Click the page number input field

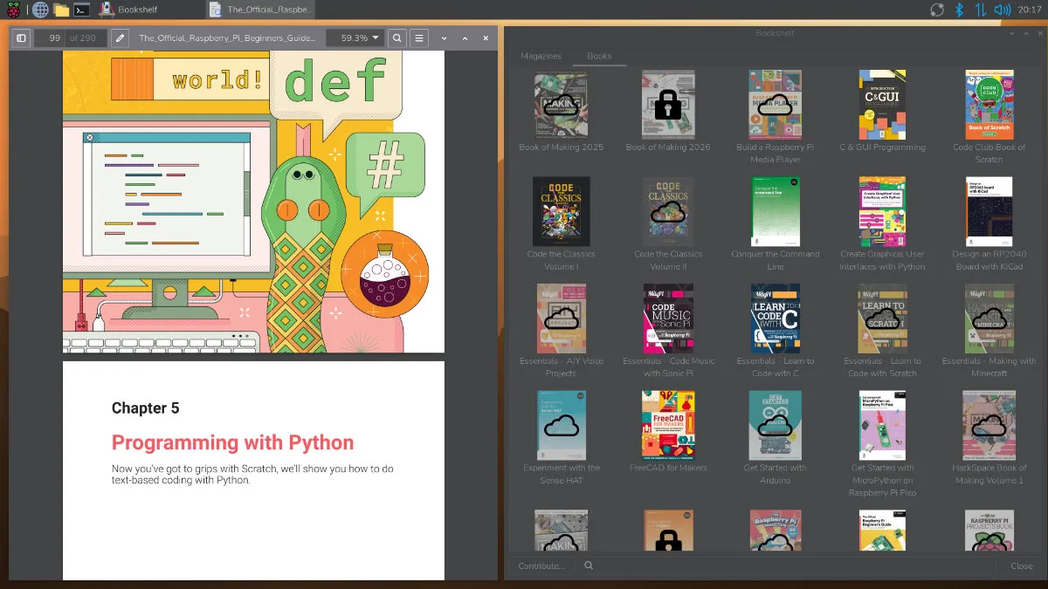tap(52, 38)
